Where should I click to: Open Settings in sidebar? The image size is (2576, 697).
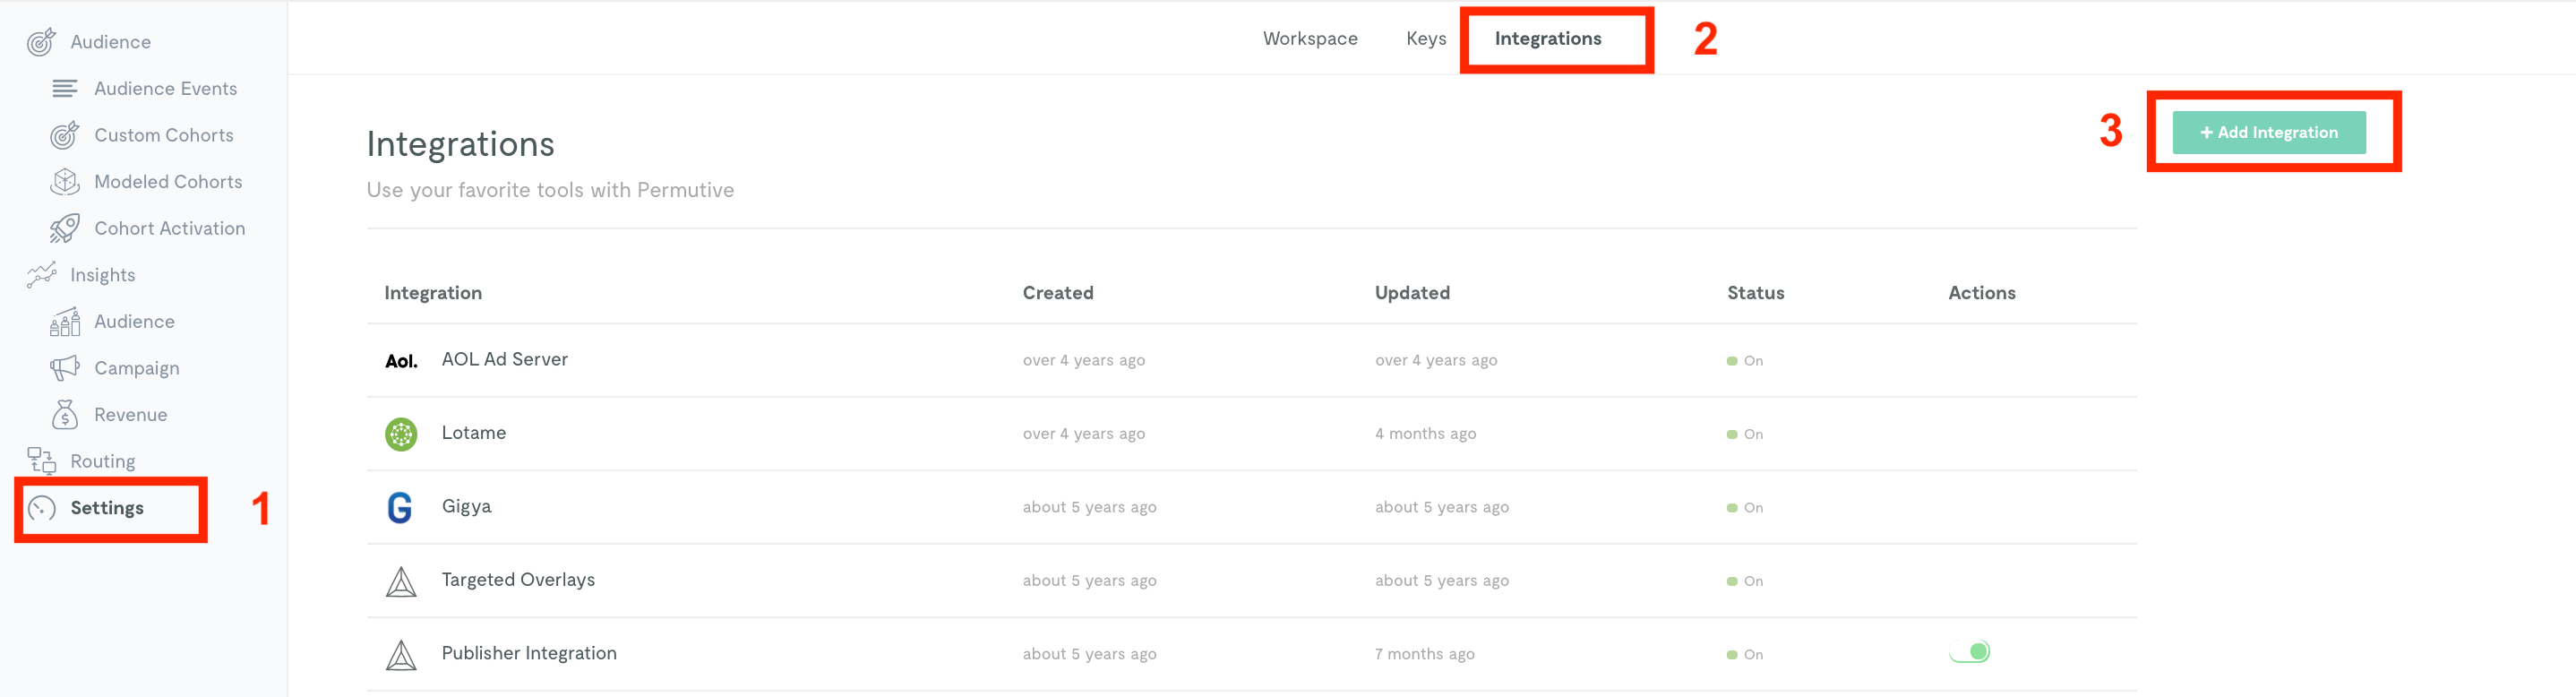(x=107, y=508)
